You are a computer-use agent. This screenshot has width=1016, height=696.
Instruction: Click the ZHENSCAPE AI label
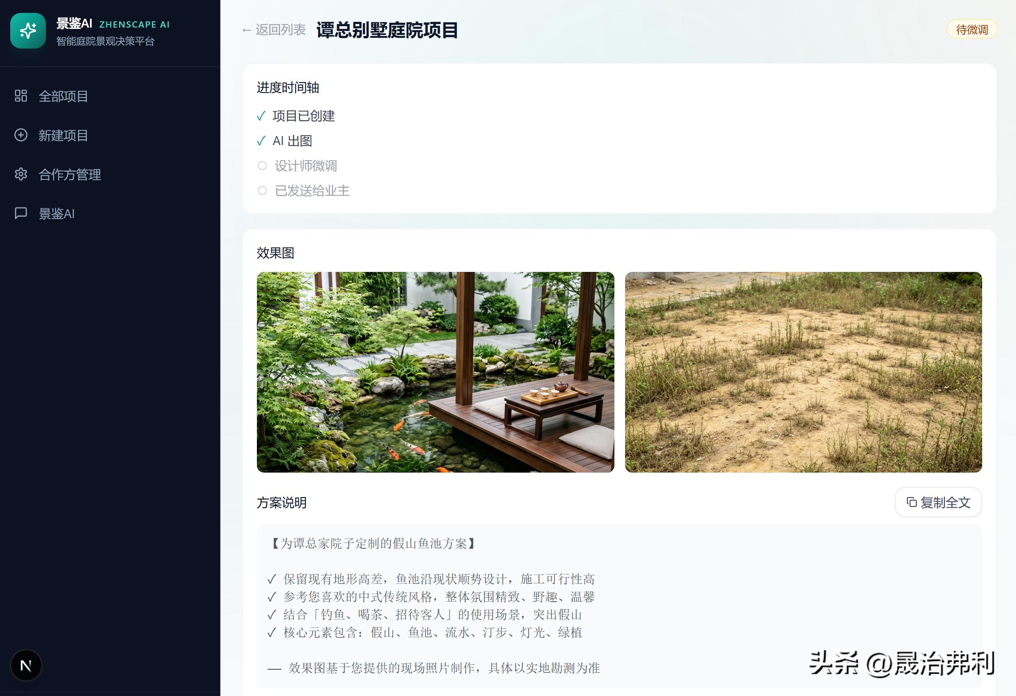134,24
